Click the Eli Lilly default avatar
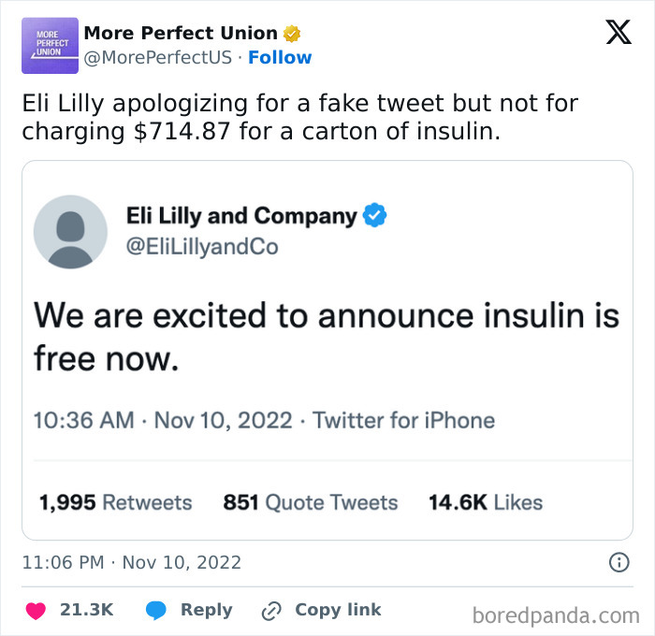This screenshot has width=655, height=636. click(x=70, y=232)
